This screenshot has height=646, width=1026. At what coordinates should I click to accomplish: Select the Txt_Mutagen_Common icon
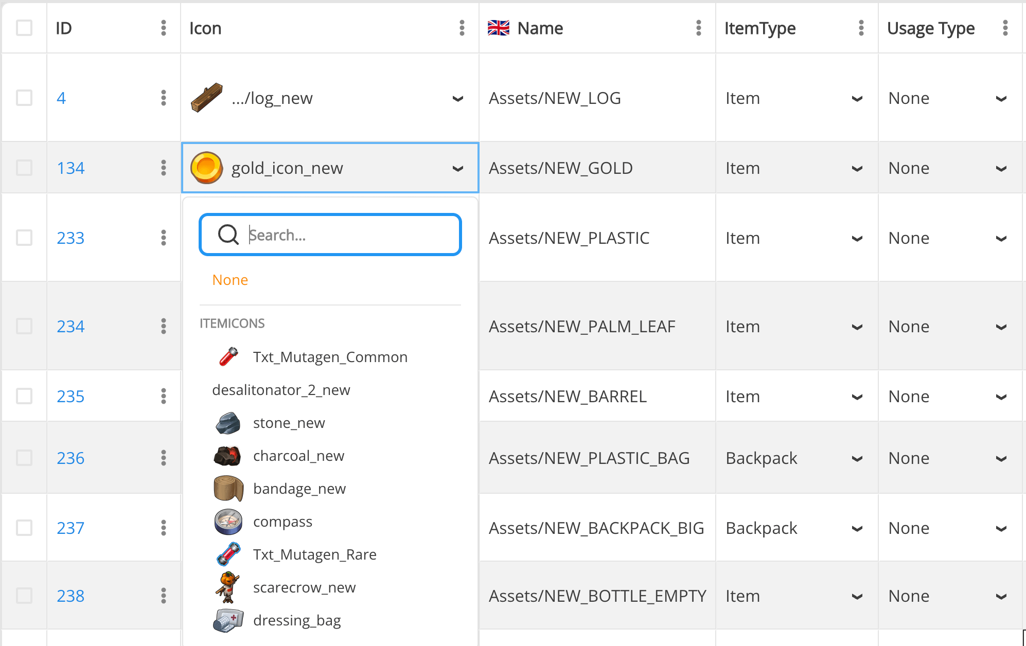(330, 356)
